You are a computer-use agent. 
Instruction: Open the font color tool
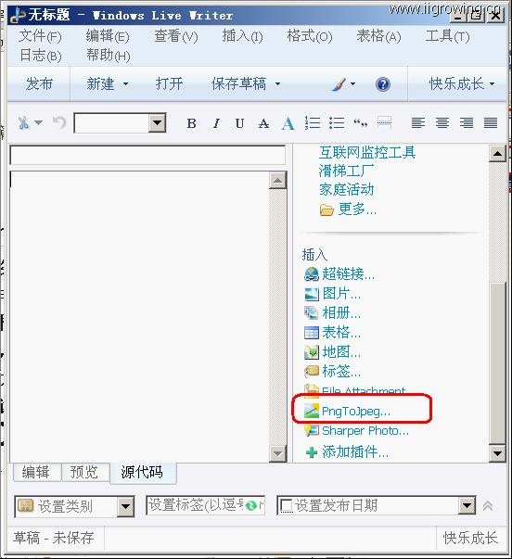click(x=288, y=123)
